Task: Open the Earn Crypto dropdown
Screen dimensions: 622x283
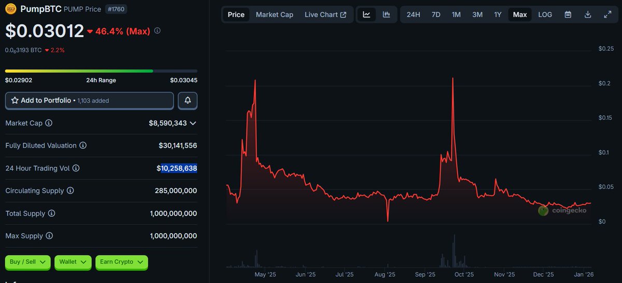Action: (121, 262)
